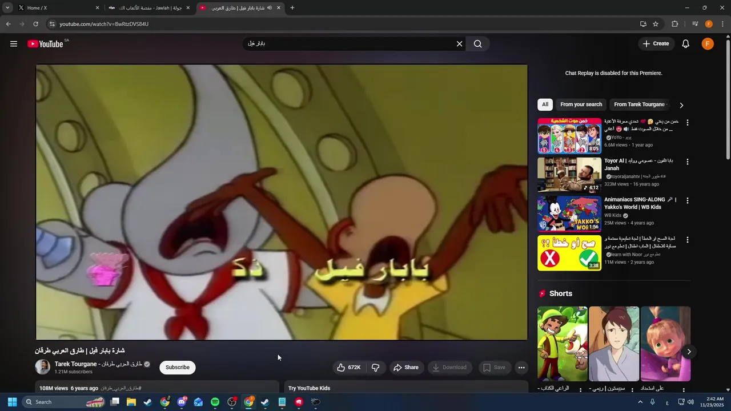Subscribe to Tarek Tourgane channel
The image size is (731, 411).
178,368
